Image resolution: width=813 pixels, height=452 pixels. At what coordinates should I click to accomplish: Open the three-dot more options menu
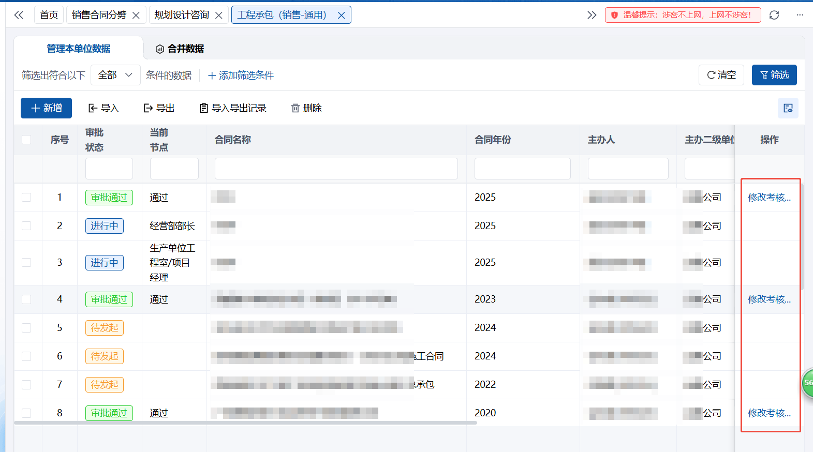[x=800, y=15]
